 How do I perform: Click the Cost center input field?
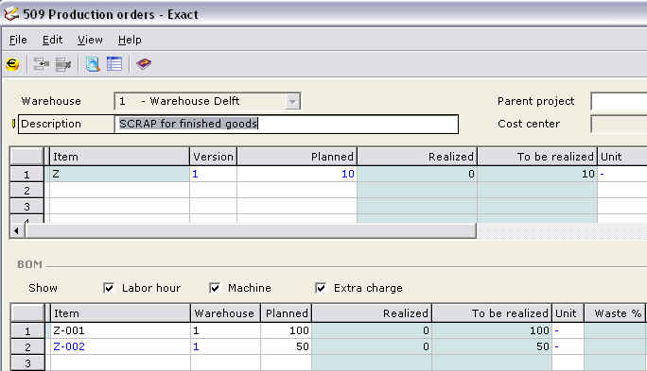[619, 124]
